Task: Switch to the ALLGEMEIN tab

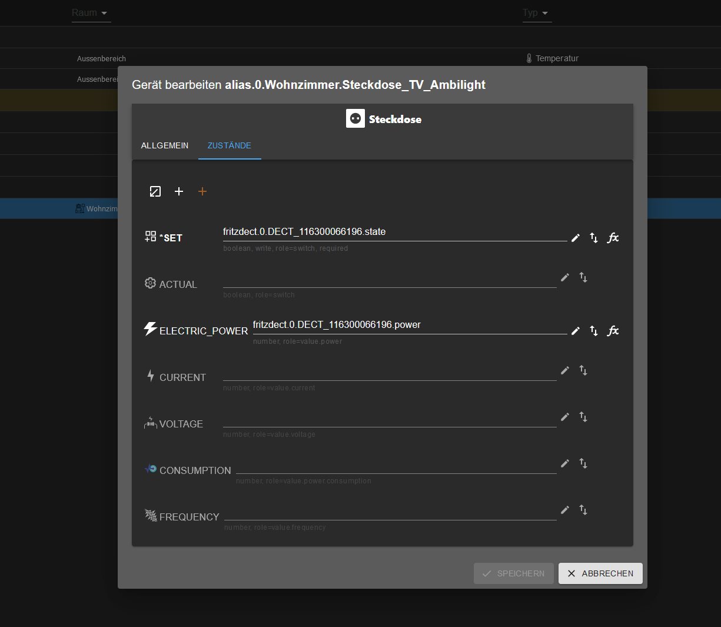Action: coord(165,145)
